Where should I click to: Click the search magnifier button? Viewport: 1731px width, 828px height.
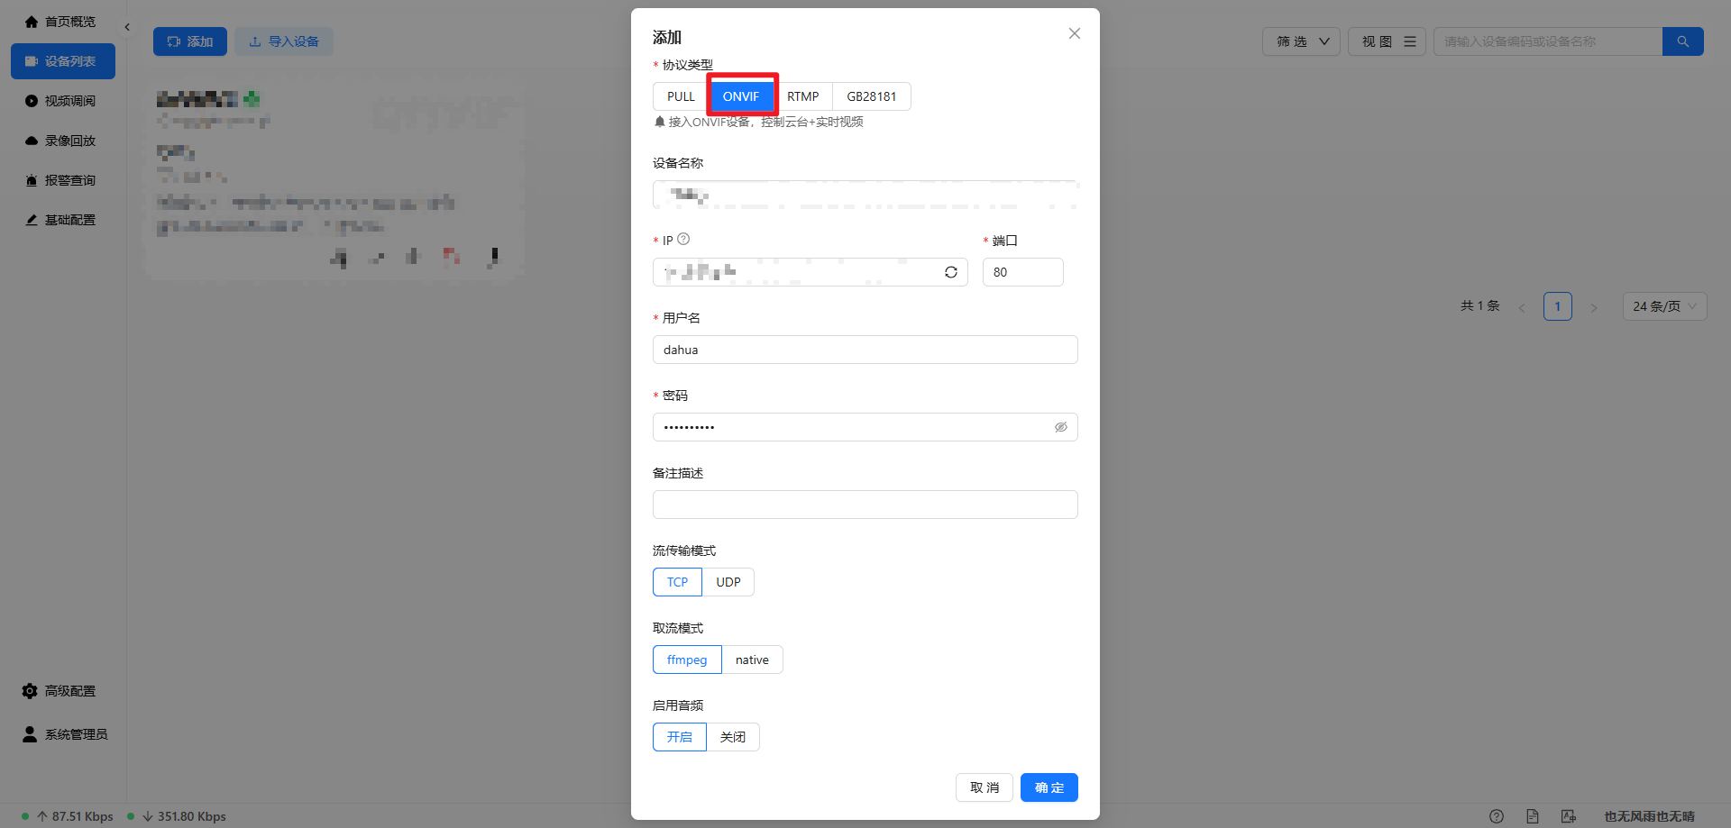click(1682, 41)
